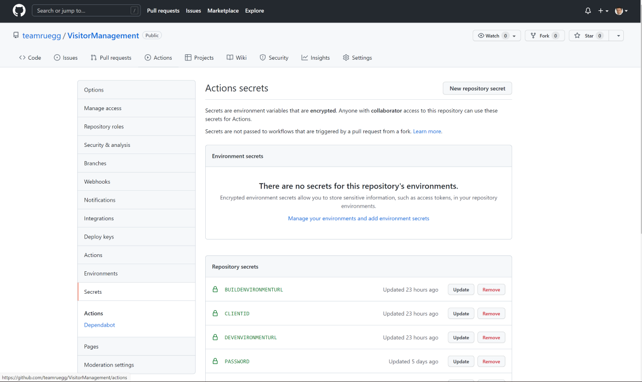Switch to the Wiki tab

click(x=236, y=58)
